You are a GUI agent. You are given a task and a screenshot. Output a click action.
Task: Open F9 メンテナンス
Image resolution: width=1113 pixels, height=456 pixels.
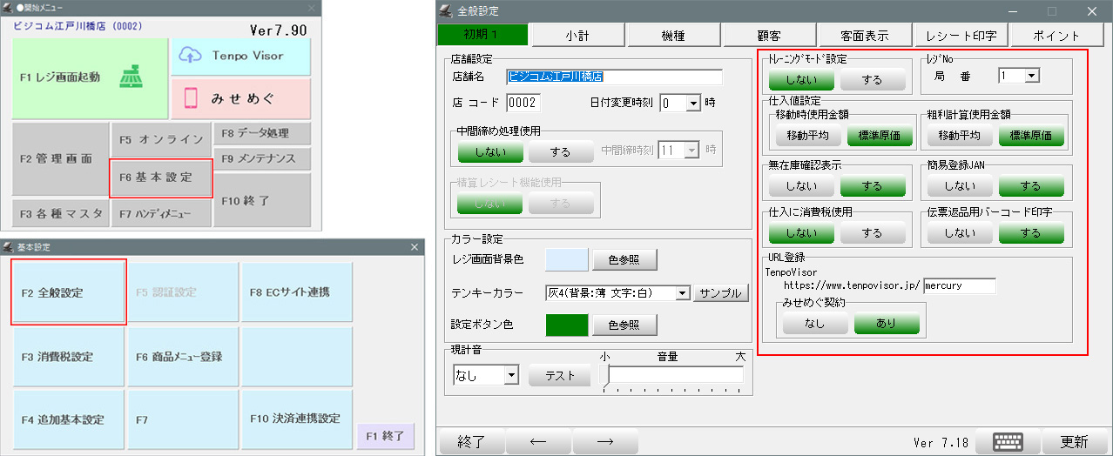[x=262, y=159]
